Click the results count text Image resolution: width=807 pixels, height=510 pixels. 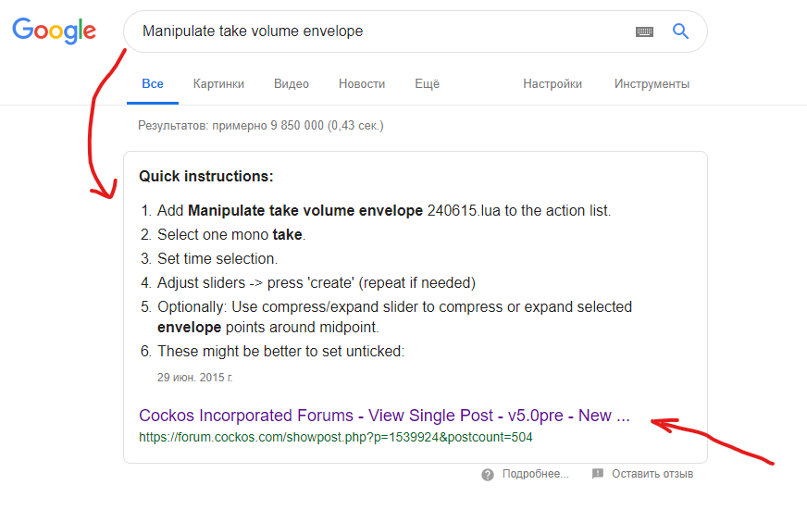click(x=260, y=125)
